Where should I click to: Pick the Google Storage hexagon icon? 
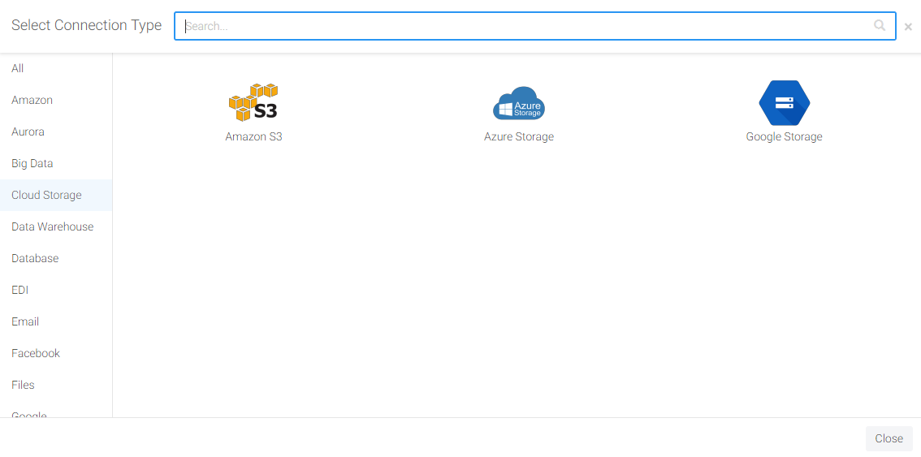[784, 103]
